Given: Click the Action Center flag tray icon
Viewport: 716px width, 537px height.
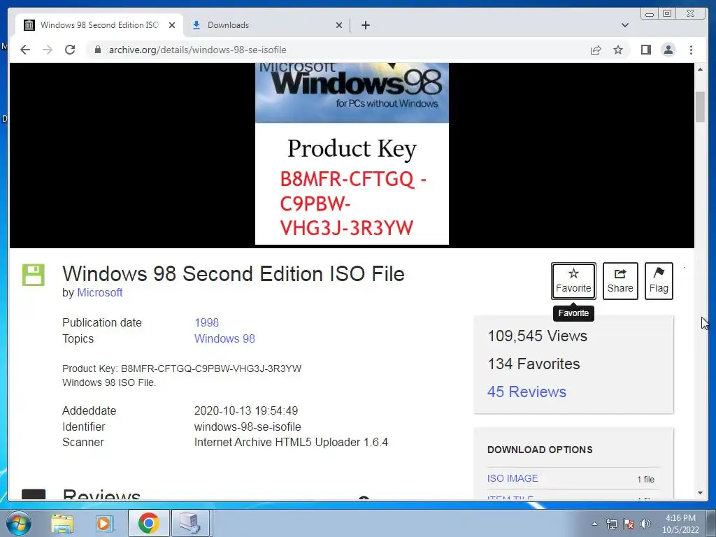Looking at the screenshot, I should point(629,524).
